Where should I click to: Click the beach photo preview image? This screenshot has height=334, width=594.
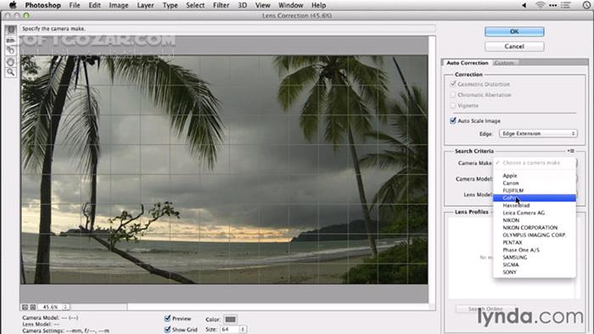point(224,170)
